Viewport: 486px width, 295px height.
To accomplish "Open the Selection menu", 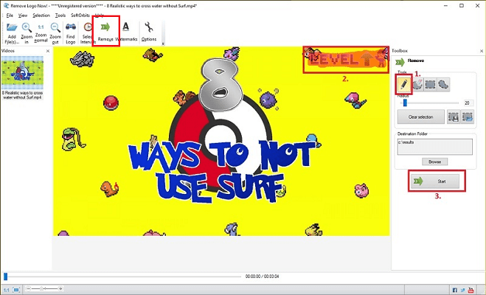I will tap(41, 15).
